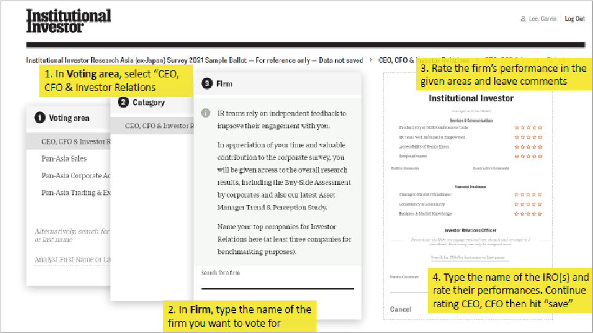Select Pan-Asia Corporate Access voting area
The image size is (593, 333).
[76, 176]
